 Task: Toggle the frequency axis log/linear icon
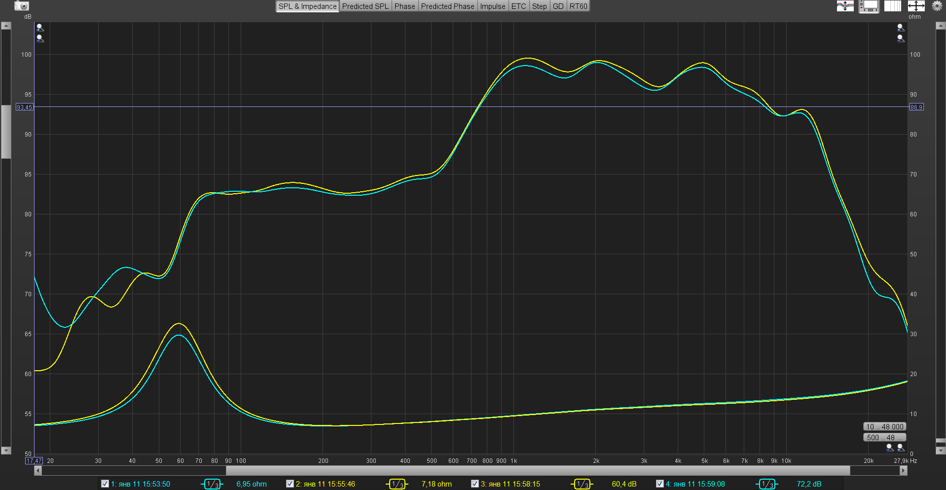893,6
